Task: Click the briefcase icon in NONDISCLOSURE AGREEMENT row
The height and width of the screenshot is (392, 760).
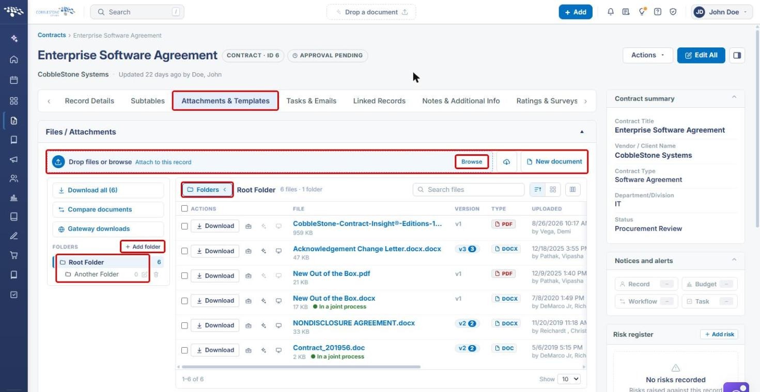Action: tap(249, 325)
